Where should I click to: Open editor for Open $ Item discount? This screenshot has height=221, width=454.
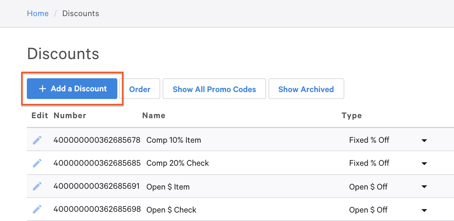point(37,186)
